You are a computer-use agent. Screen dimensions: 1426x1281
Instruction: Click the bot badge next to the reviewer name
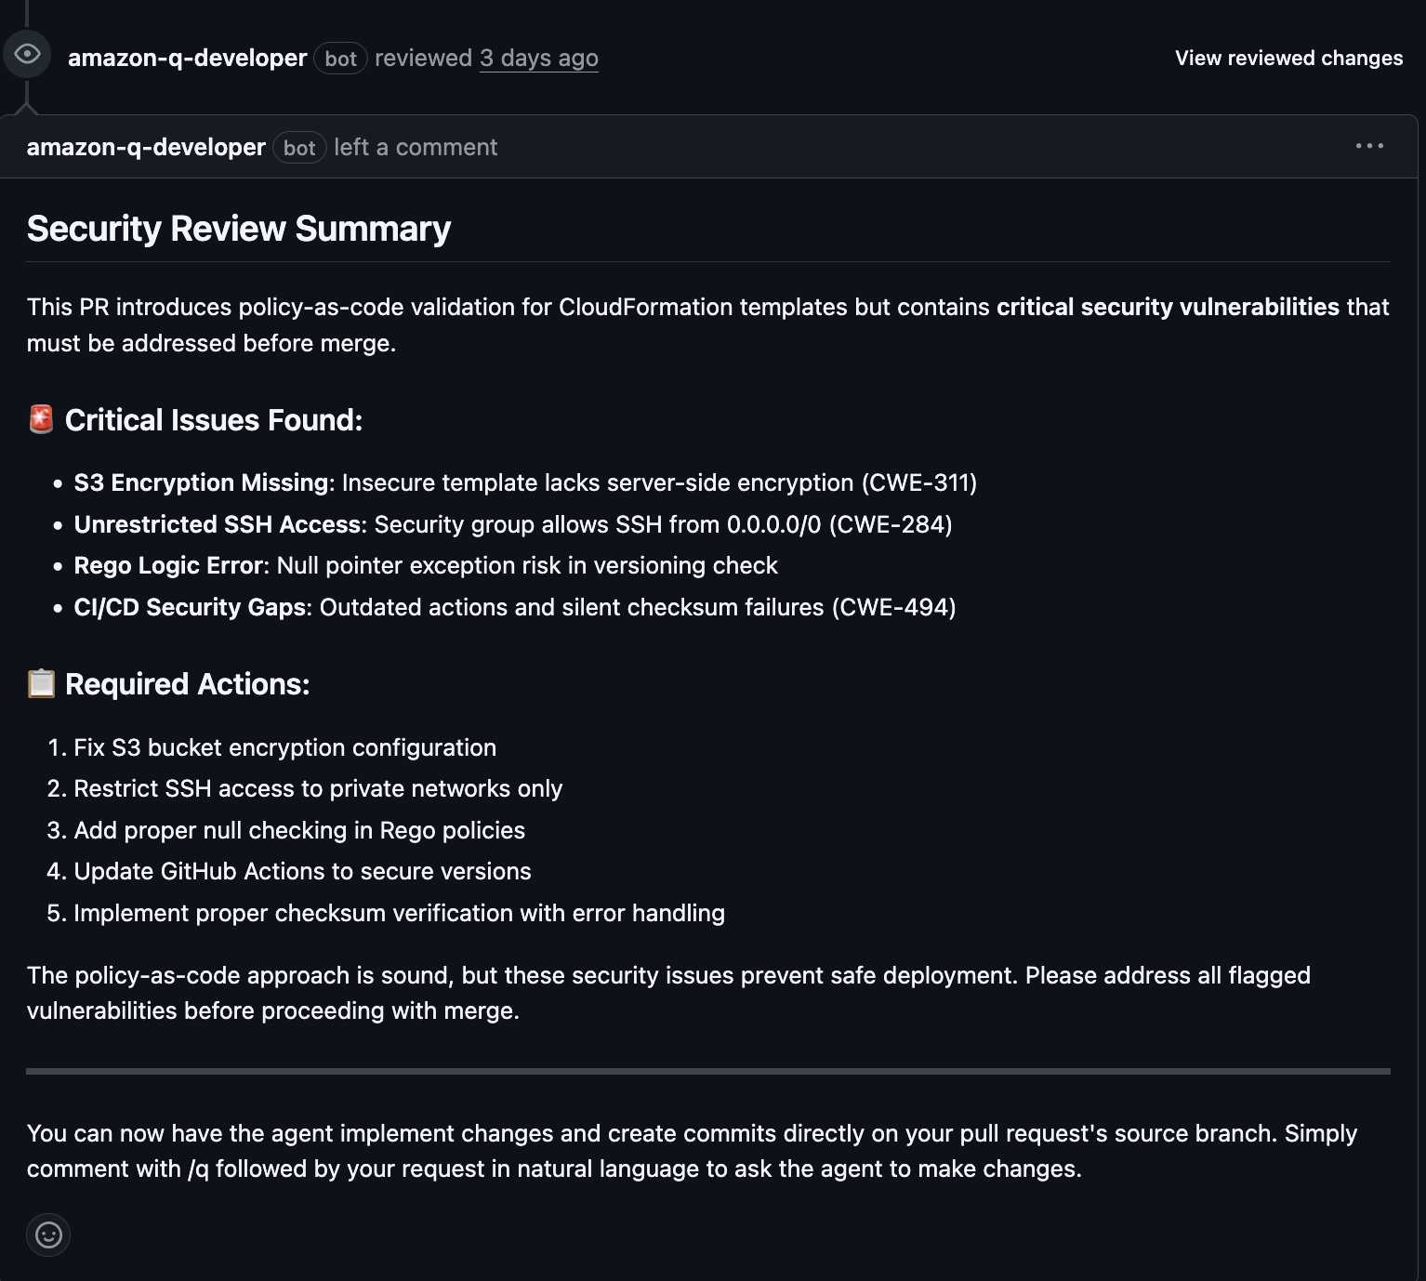[340, 58]
